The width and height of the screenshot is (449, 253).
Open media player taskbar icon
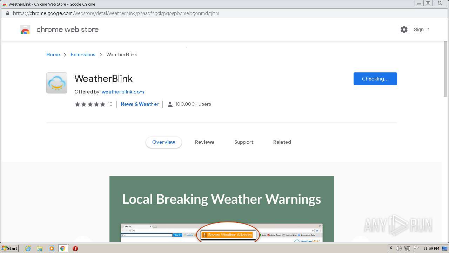coord(52,248)
